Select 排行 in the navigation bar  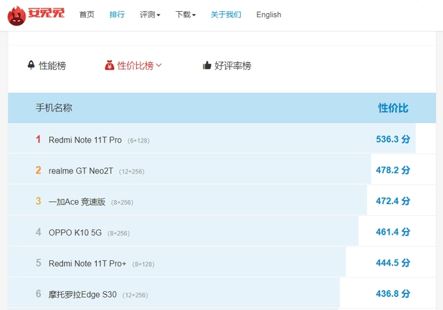(117, 15)
